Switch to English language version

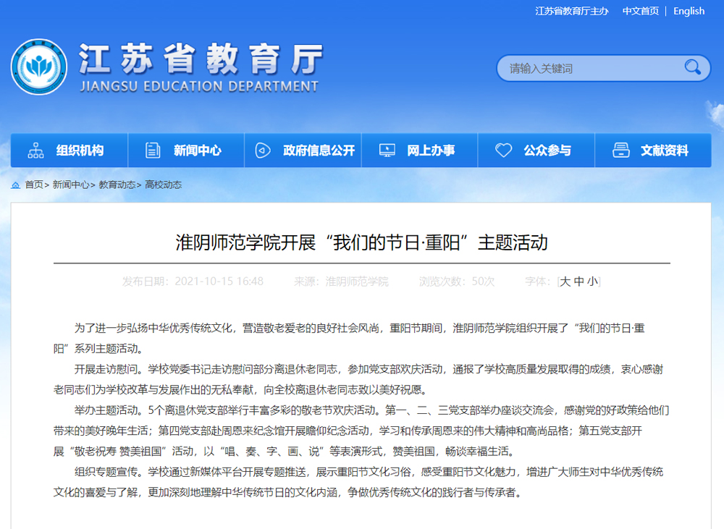pos(689,11)
